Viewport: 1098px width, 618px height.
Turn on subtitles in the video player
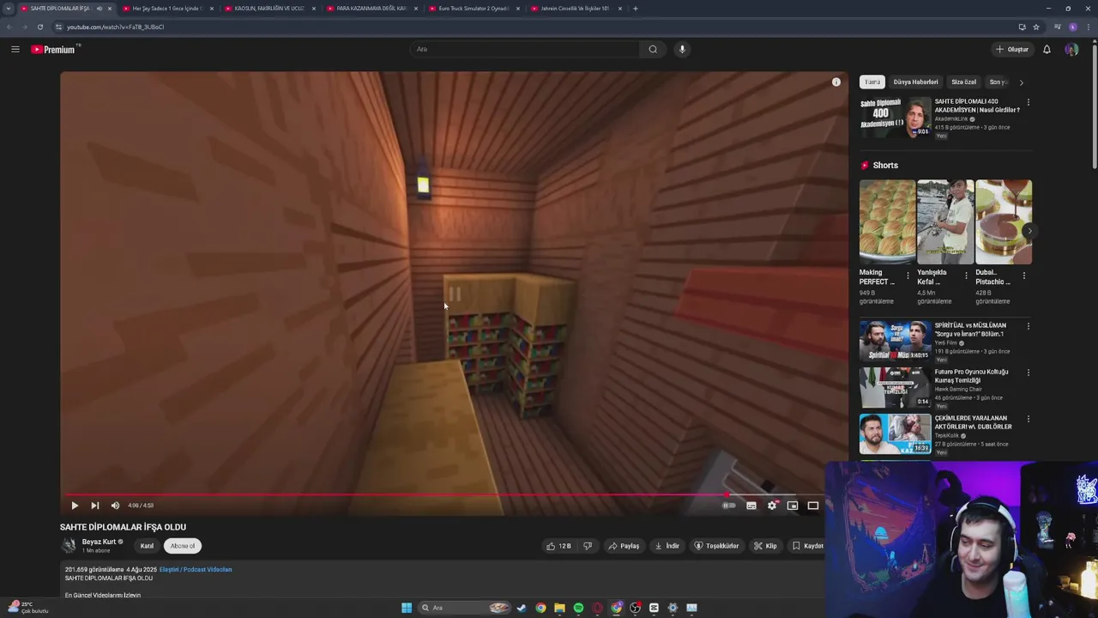pyautogui.click(x=751, y=506)
